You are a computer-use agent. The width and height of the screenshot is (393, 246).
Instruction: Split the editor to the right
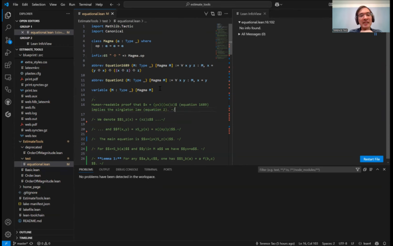click(219, 13)
